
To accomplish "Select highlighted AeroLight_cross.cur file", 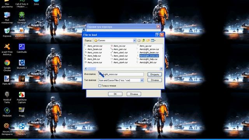I will click(x=149, y=56).
